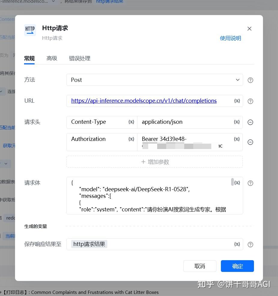The image size is (278, 296).
Task: Click the 请求体 editor scrollbar thumb
Action: point(232,182)
